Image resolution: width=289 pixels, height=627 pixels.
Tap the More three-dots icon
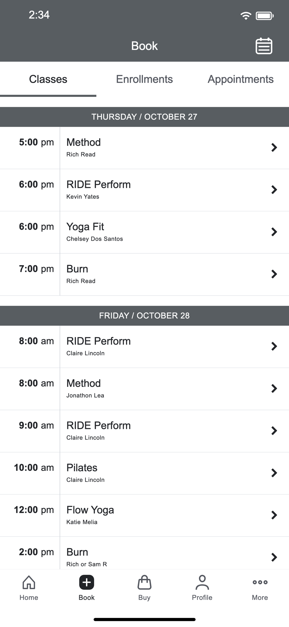pos(260,582)
